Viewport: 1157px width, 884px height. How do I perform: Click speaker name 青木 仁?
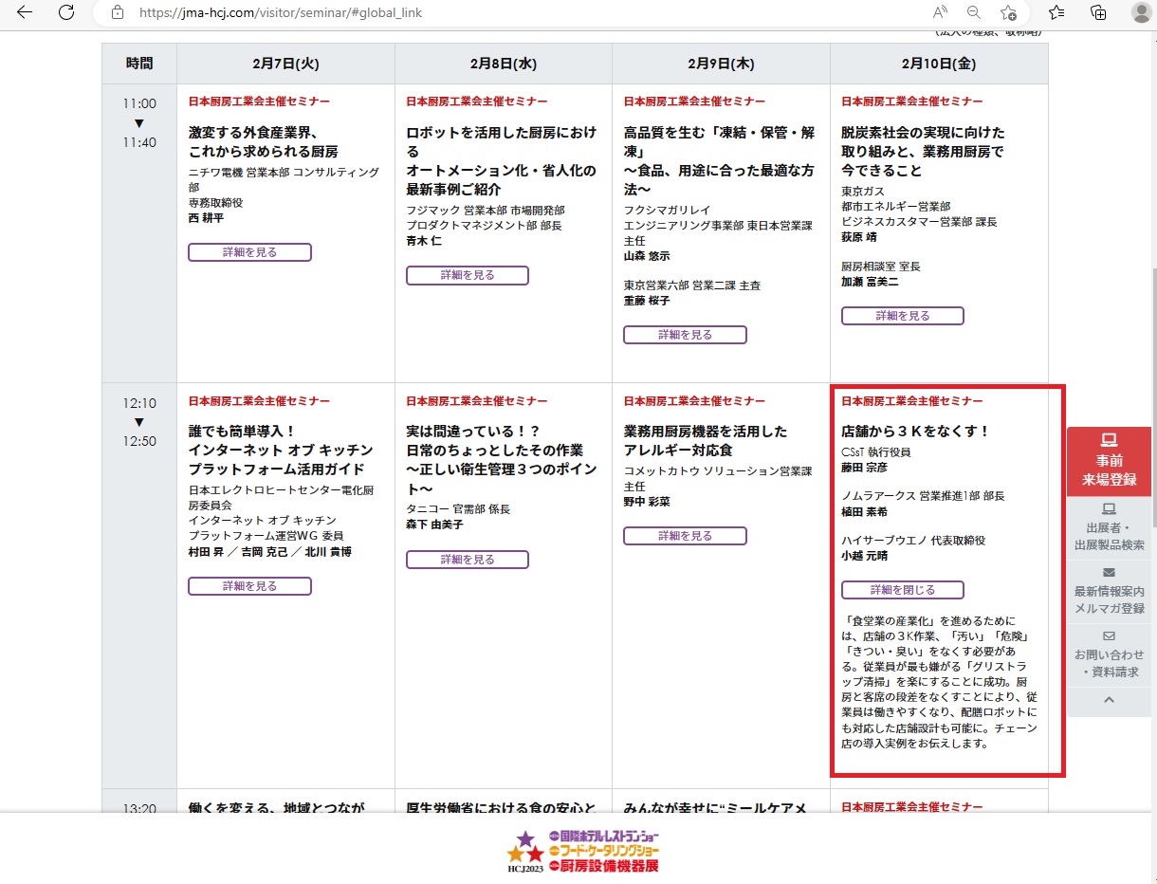coord(424,241)
